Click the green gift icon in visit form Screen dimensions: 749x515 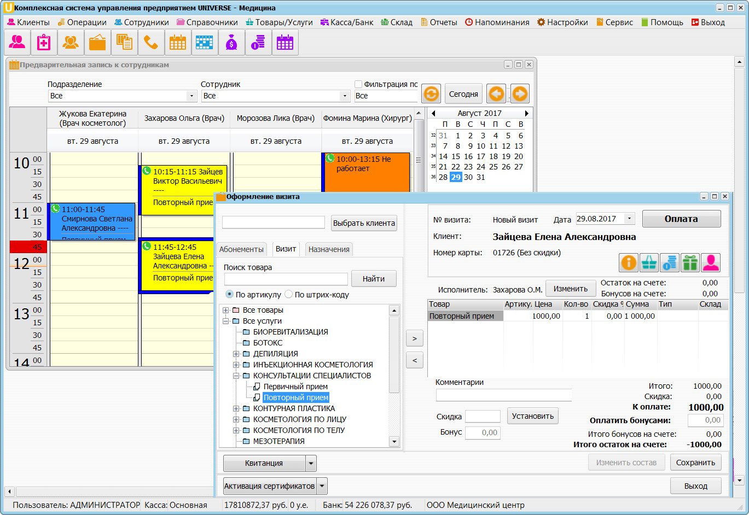click(690, 262)
